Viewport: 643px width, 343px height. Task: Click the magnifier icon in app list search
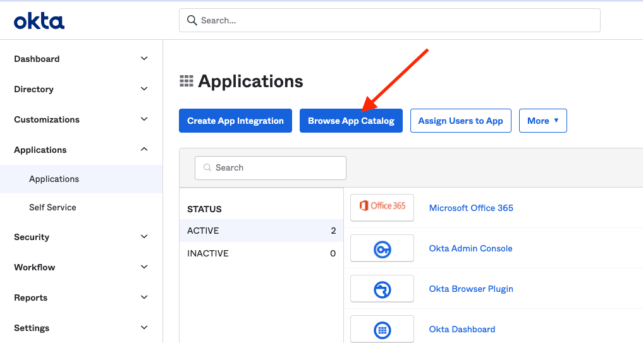point(207,168)
